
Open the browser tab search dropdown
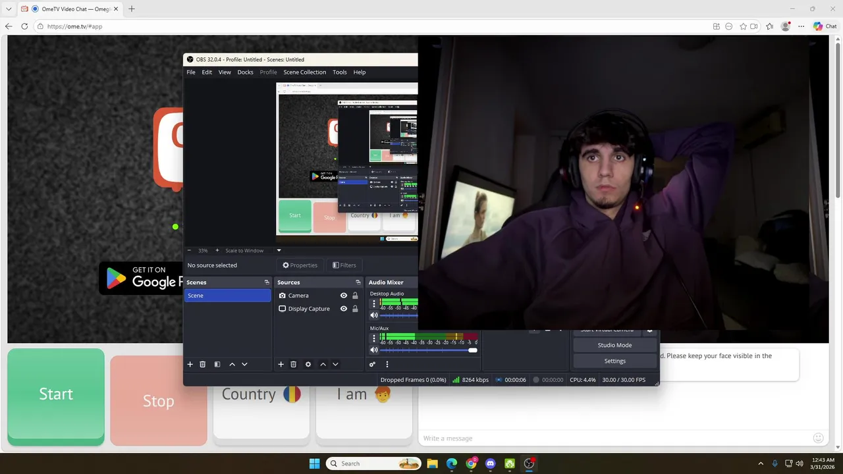click(9, 9)
